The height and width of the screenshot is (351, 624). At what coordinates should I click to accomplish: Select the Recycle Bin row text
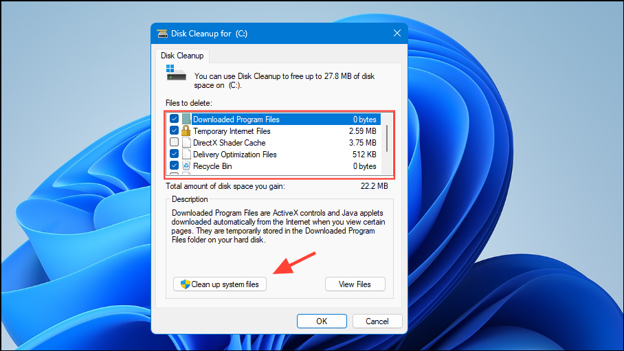[212, 166]
